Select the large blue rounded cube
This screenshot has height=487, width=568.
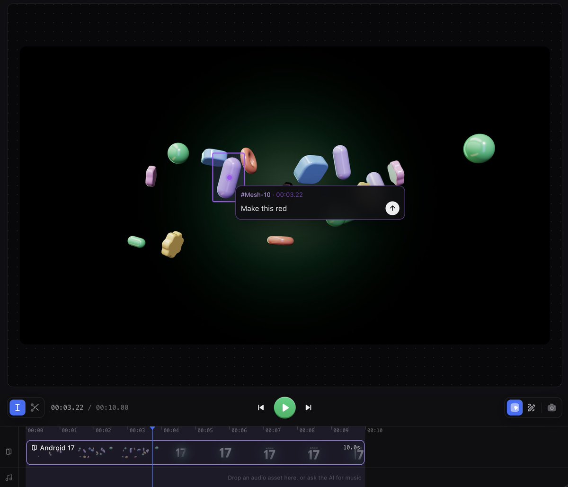(x=311, y=169)
